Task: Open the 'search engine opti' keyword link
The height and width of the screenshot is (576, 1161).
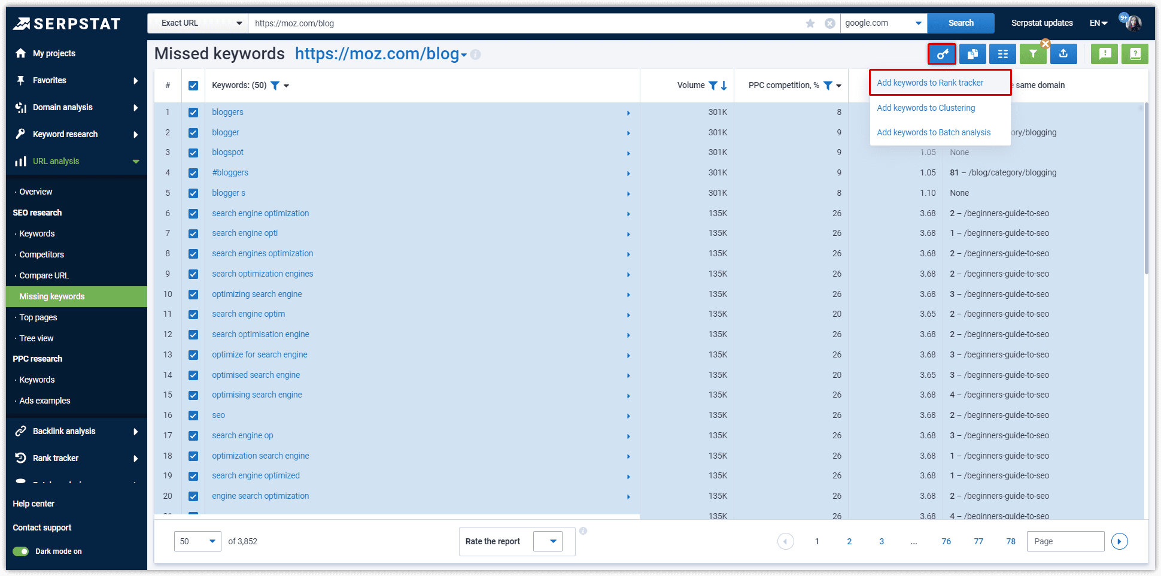Action: click(x=245, y=233)
